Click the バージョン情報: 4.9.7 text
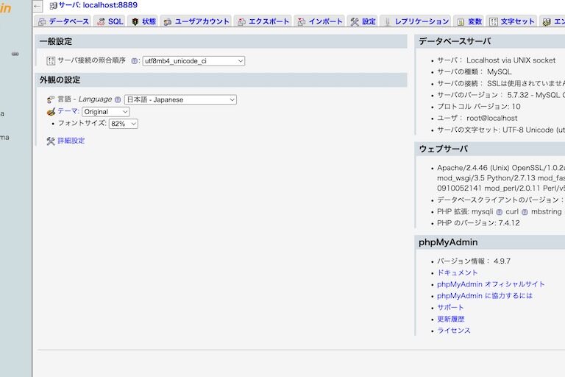The height and width of the screenshot is (377, 565). [474, 261]
